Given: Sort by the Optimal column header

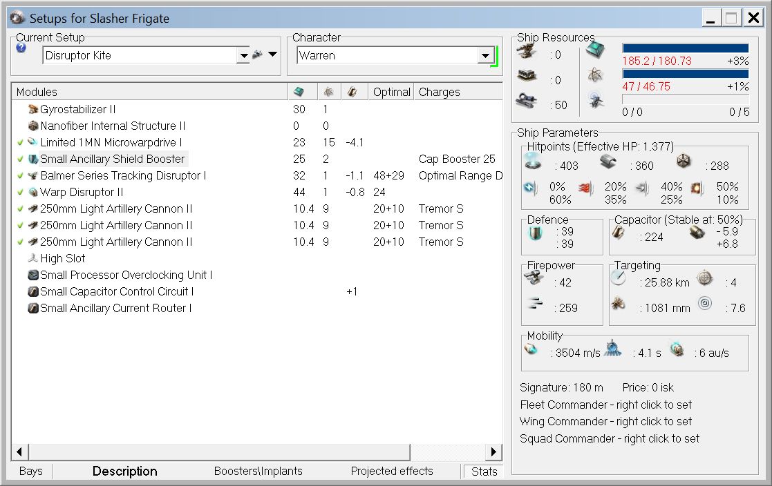Looking at the screenshot, I should tap(391, 92).
